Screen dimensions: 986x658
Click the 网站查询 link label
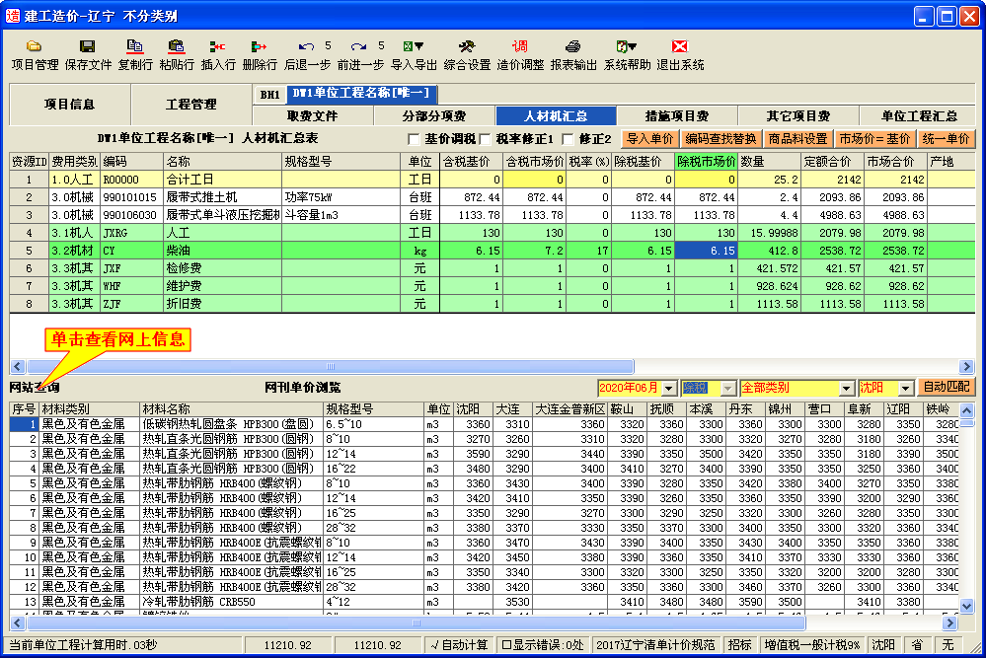34,388
